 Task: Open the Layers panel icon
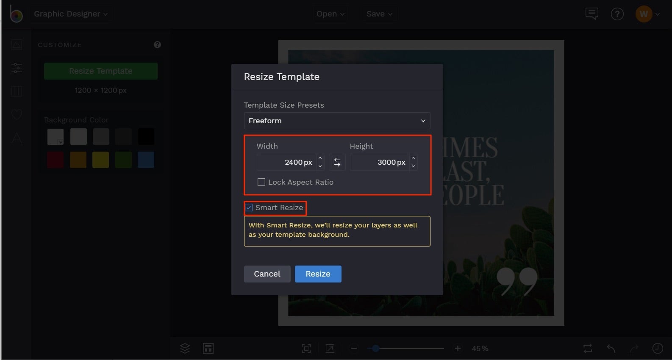[x=185, y=348]
